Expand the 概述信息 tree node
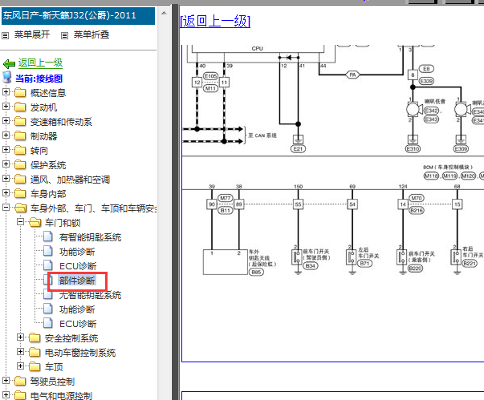Viewport: 484px width, 400px height. click(6, 92)
